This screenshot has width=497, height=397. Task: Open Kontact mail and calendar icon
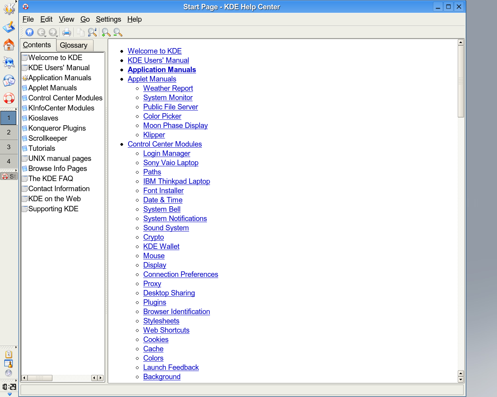(9, 80)
